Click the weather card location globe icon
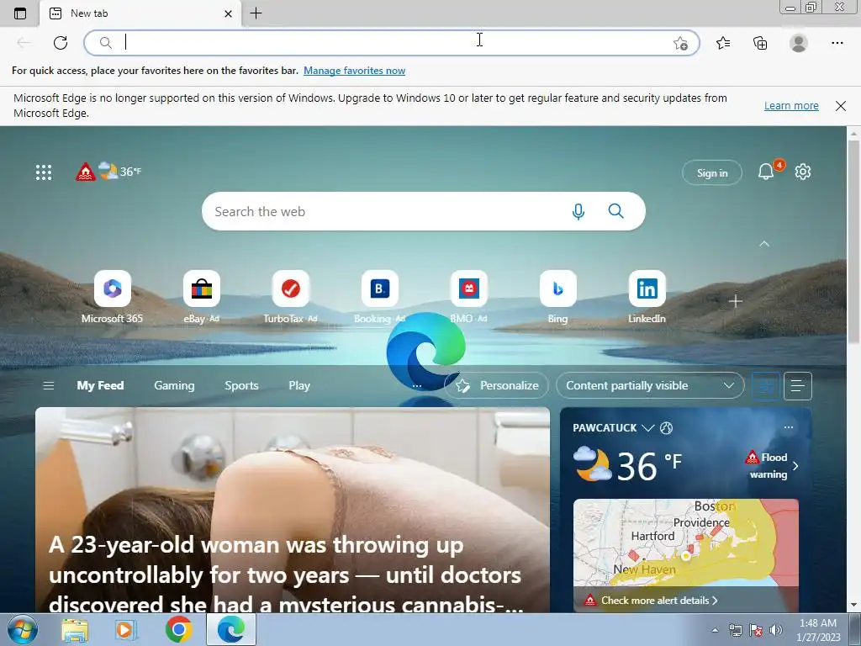Screen dimensions: 861x646 coord(666,428)
